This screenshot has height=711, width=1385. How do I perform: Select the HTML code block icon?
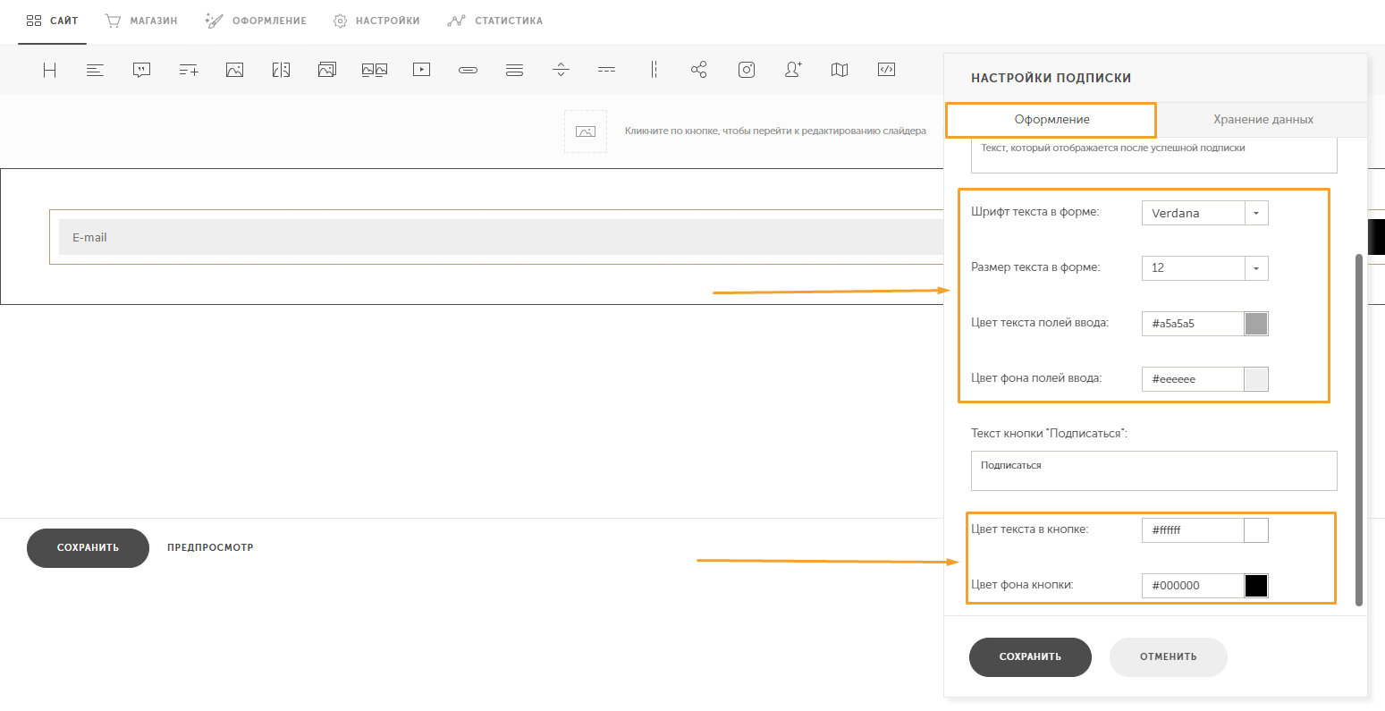(x=886, y=70)
